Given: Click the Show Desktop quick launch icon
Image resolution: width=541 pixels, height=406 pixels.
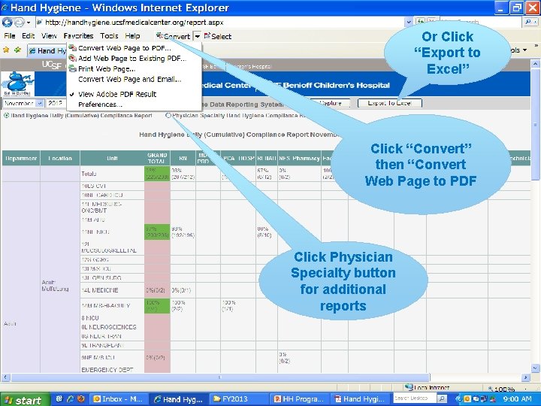Looking at the screenshot, I should 59,398.
